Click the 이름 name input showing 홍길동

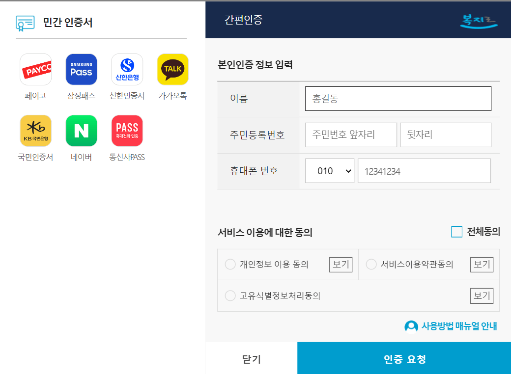point(398,98)
